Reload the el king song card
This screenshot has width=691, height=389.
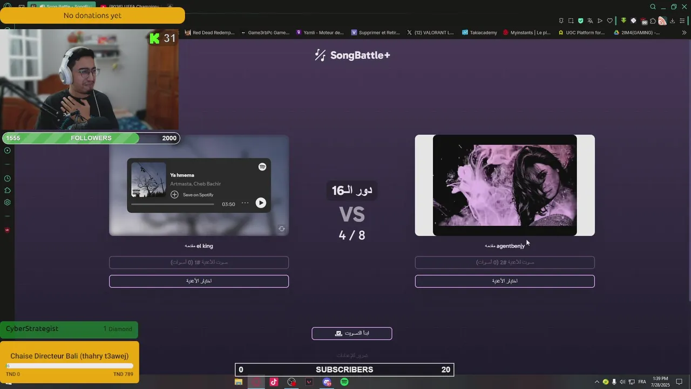(282, 229)
